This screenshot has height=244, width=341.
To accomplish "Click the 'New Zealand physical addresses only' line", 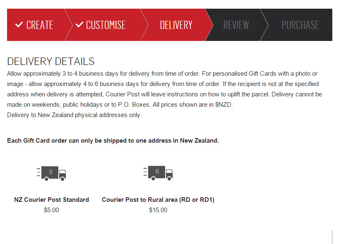I will pyautogui.click(x=74, y=115).
